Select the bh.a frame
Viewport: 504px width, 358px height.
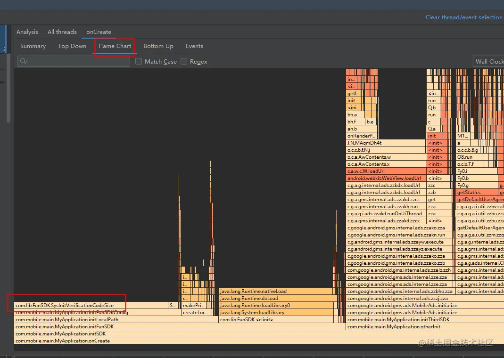tap(355, 114)
